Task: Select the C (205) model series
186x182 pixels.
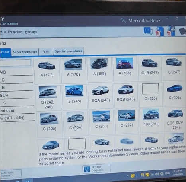Action: (49, 122)
